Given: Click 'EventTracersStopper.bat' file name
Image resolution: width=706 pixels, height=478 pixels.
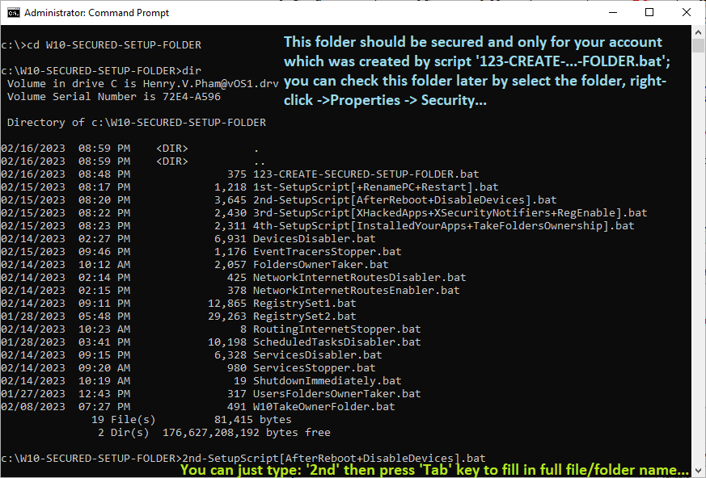Looking at the screenshot, I should tap(328, 252).
